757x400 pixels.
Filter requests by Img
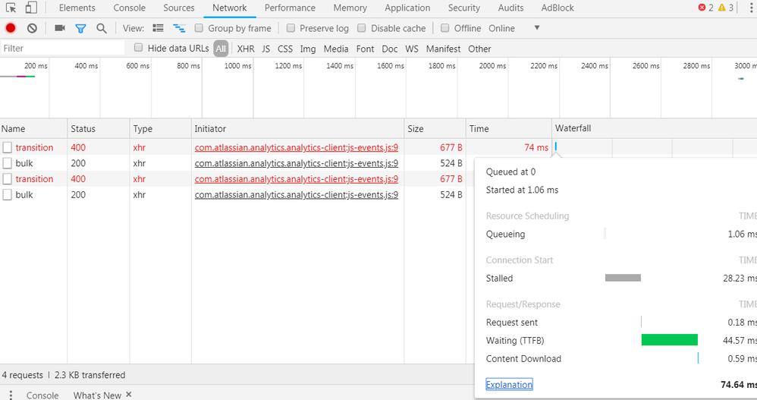click(x=308, y=49)
